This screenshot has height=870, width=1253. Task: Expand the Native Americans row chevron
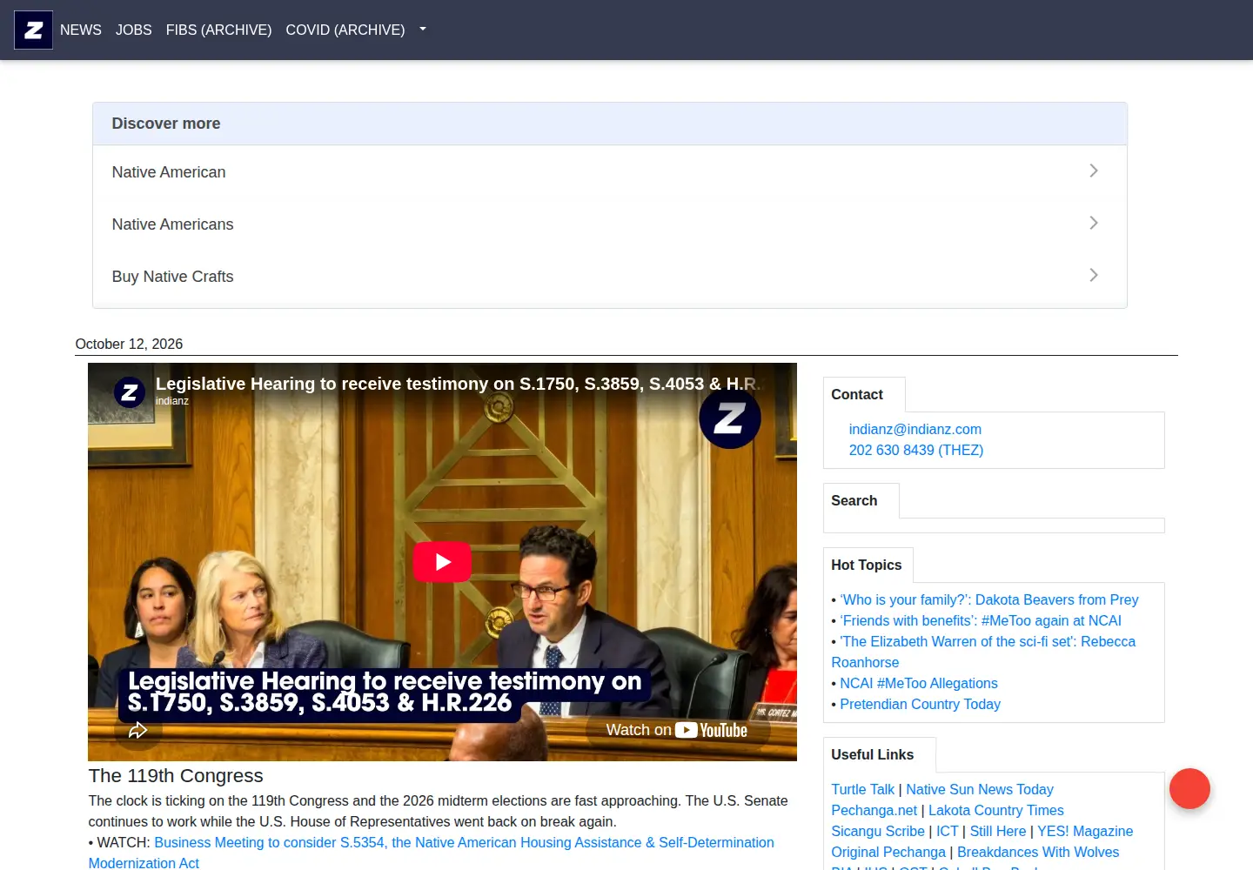point(1094,224)
